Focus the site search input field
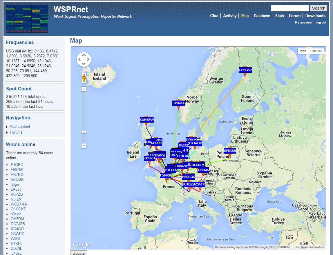Screen dimensions: 333x255 click(x=290, y=8)
